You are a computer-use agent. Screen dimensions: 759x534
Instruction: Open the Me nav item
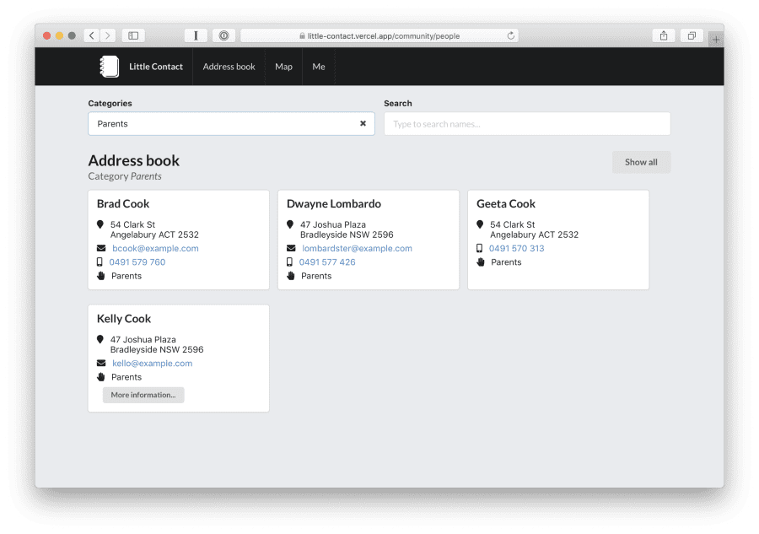tap(319, 67)
